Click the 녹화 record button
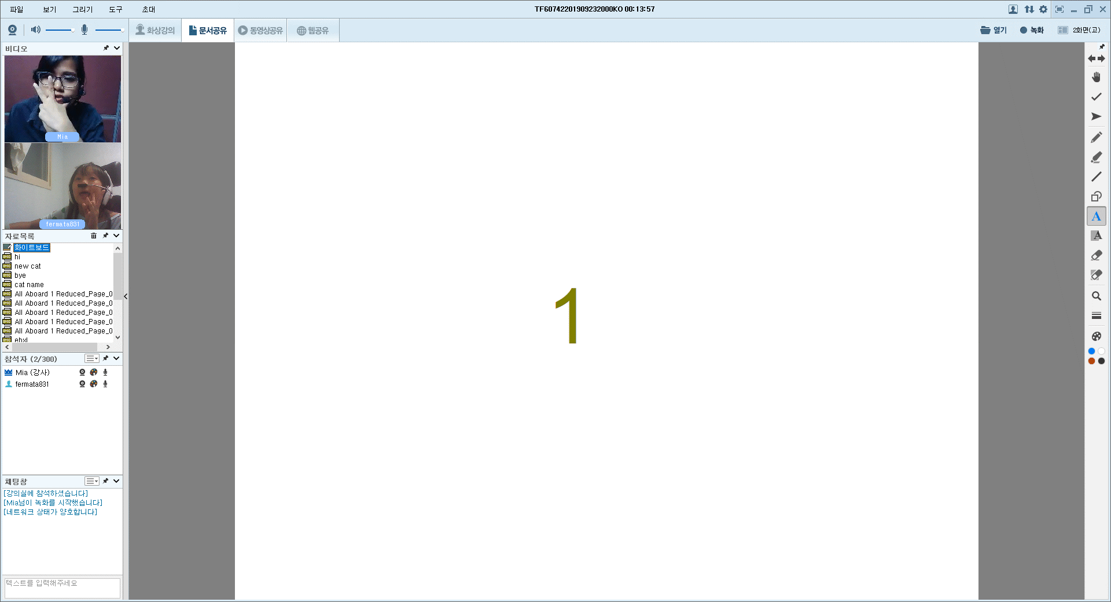1111x602 pixels. 1032,30
